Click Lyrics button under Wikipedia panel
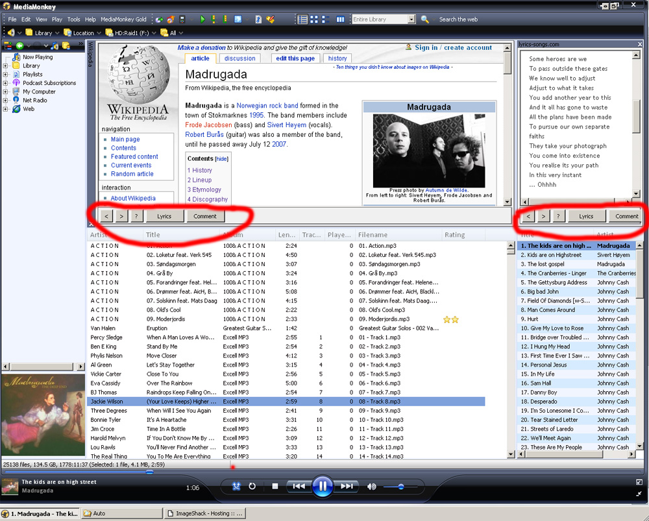Screen dimensions: 649x521 pyautogui.click(x=164, y=216)
